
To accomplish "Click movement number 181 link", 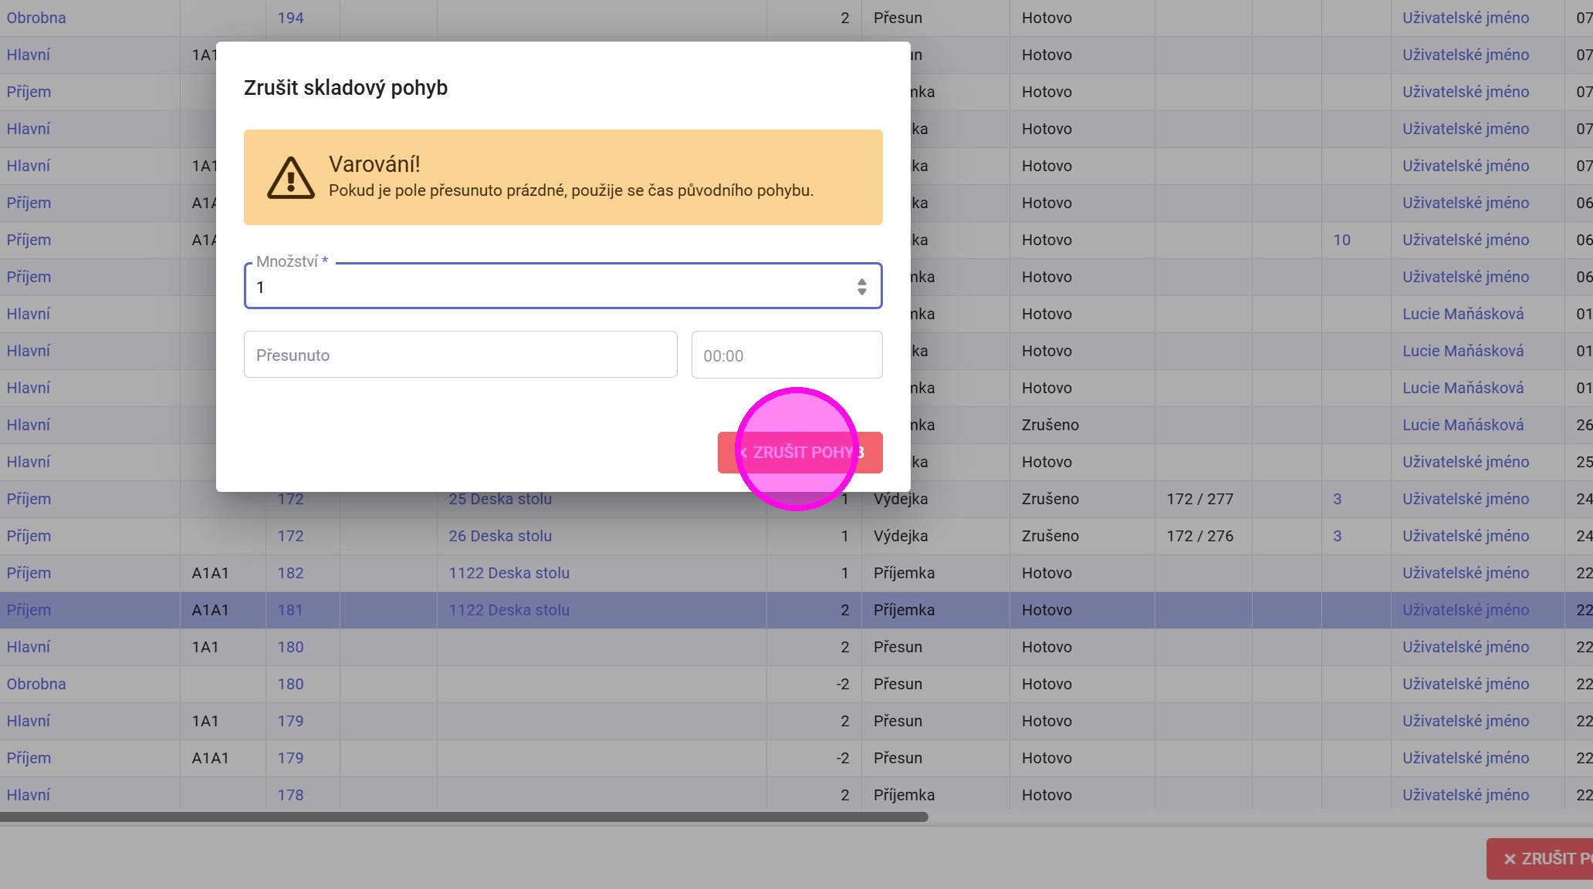I will (x=290, y=611).
